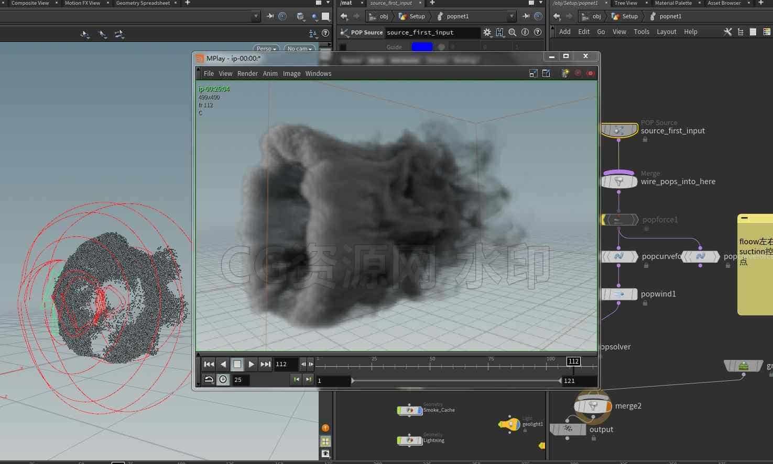
Task: Open the Perso viewport camera dropdown
Action: click(x=266, y=49)
